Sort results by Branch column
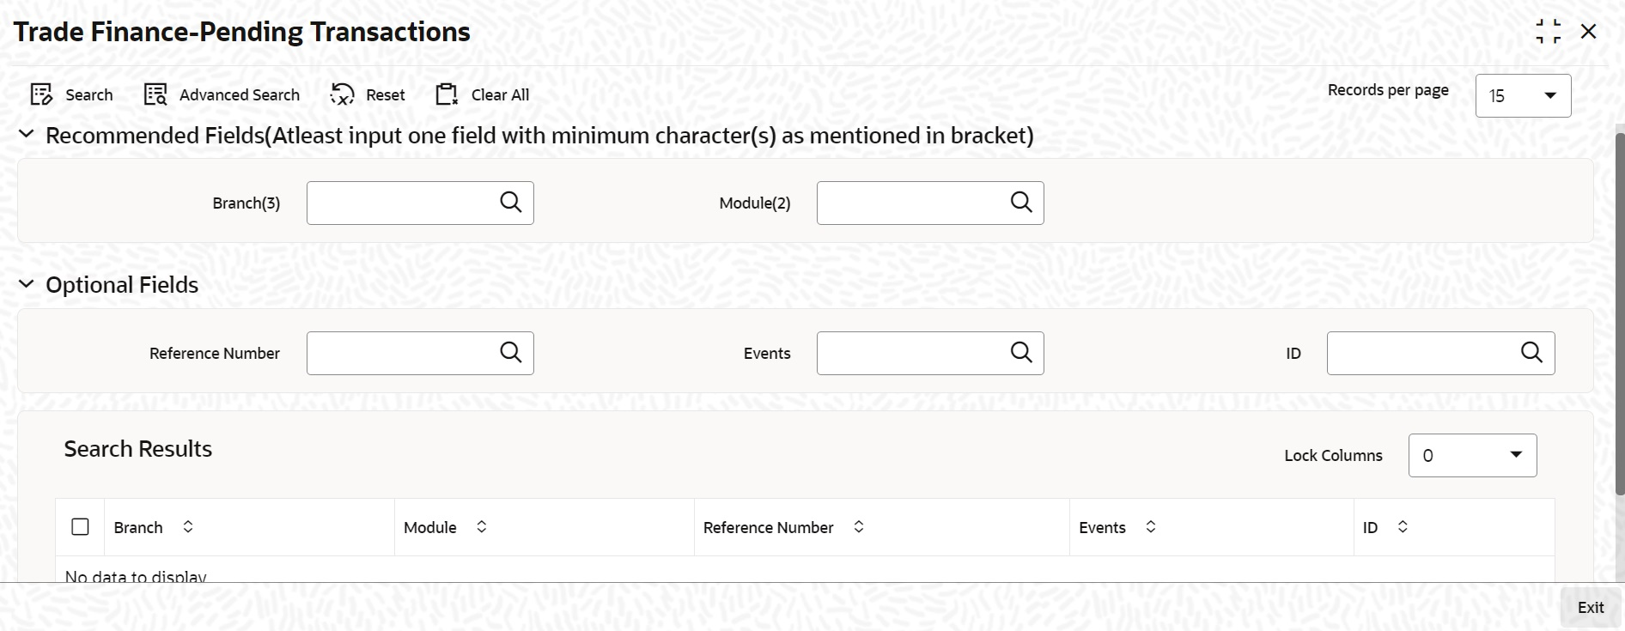The image size is (1625, 631). (x=188, y=527)
